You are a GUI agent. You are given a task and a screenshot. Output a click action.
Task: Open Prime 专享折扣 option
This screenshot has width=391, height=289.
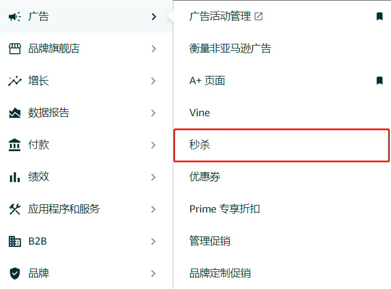(225, 209)
